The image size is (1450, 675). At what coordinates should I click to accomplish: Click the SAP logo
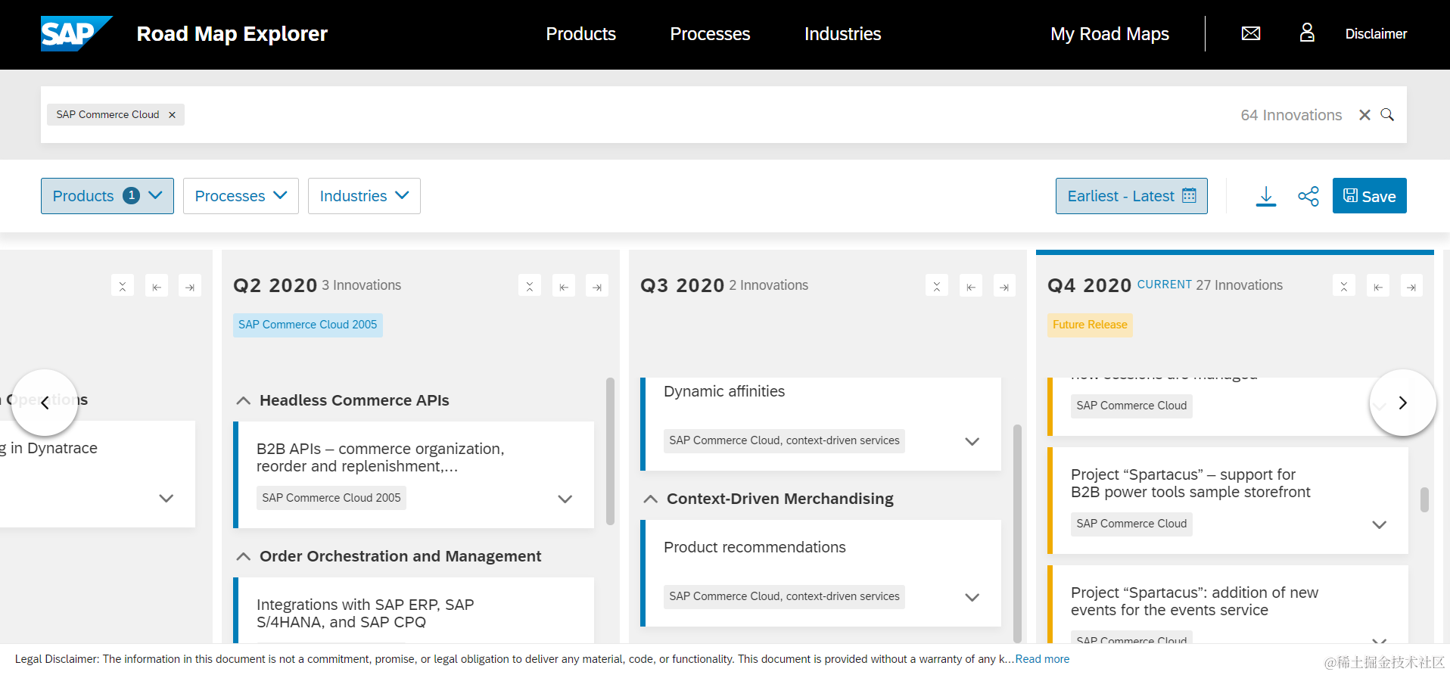[76, 34]
